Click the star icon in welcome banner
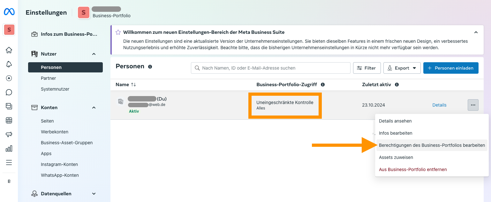The image size is (491, 202). click(x=118, y=32)
